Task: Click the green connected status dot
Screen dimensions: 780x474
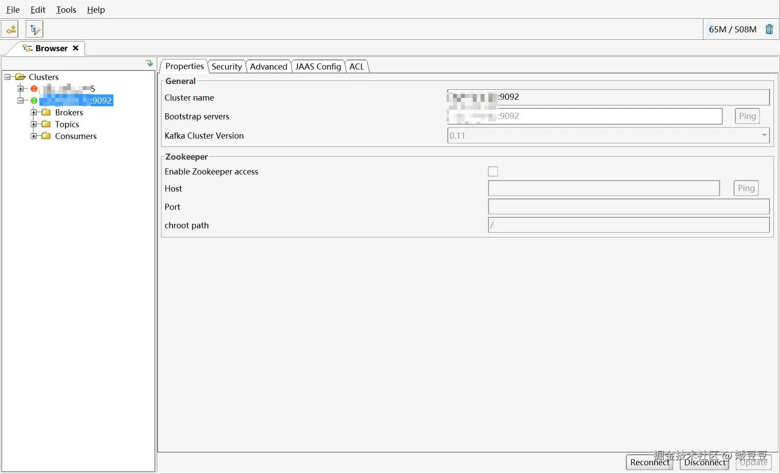Action: click(x=34, y=101)
